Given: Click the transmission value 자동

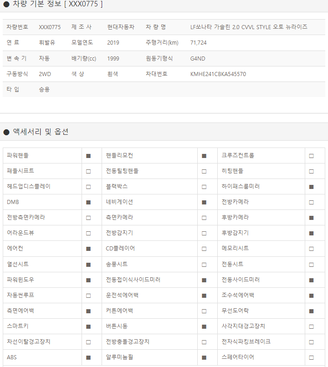Looking at the screenshot, I should pyautogui.click(x=44, y=58).
